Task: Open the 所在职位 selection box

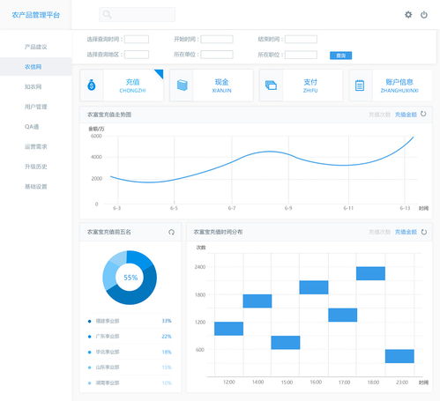Action: tap(301, 55)
